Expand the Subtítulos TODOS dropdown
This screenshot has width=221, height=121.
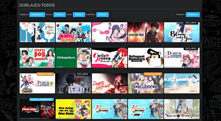[103, 14]
